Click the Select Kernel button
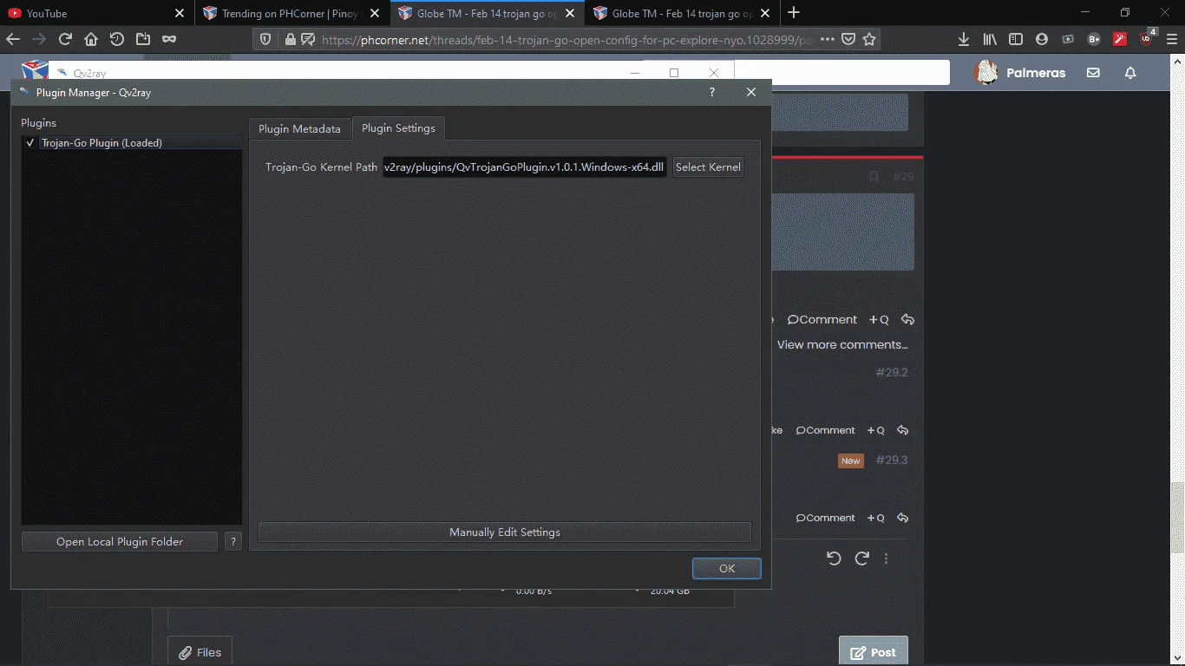 tap(708, 166)
